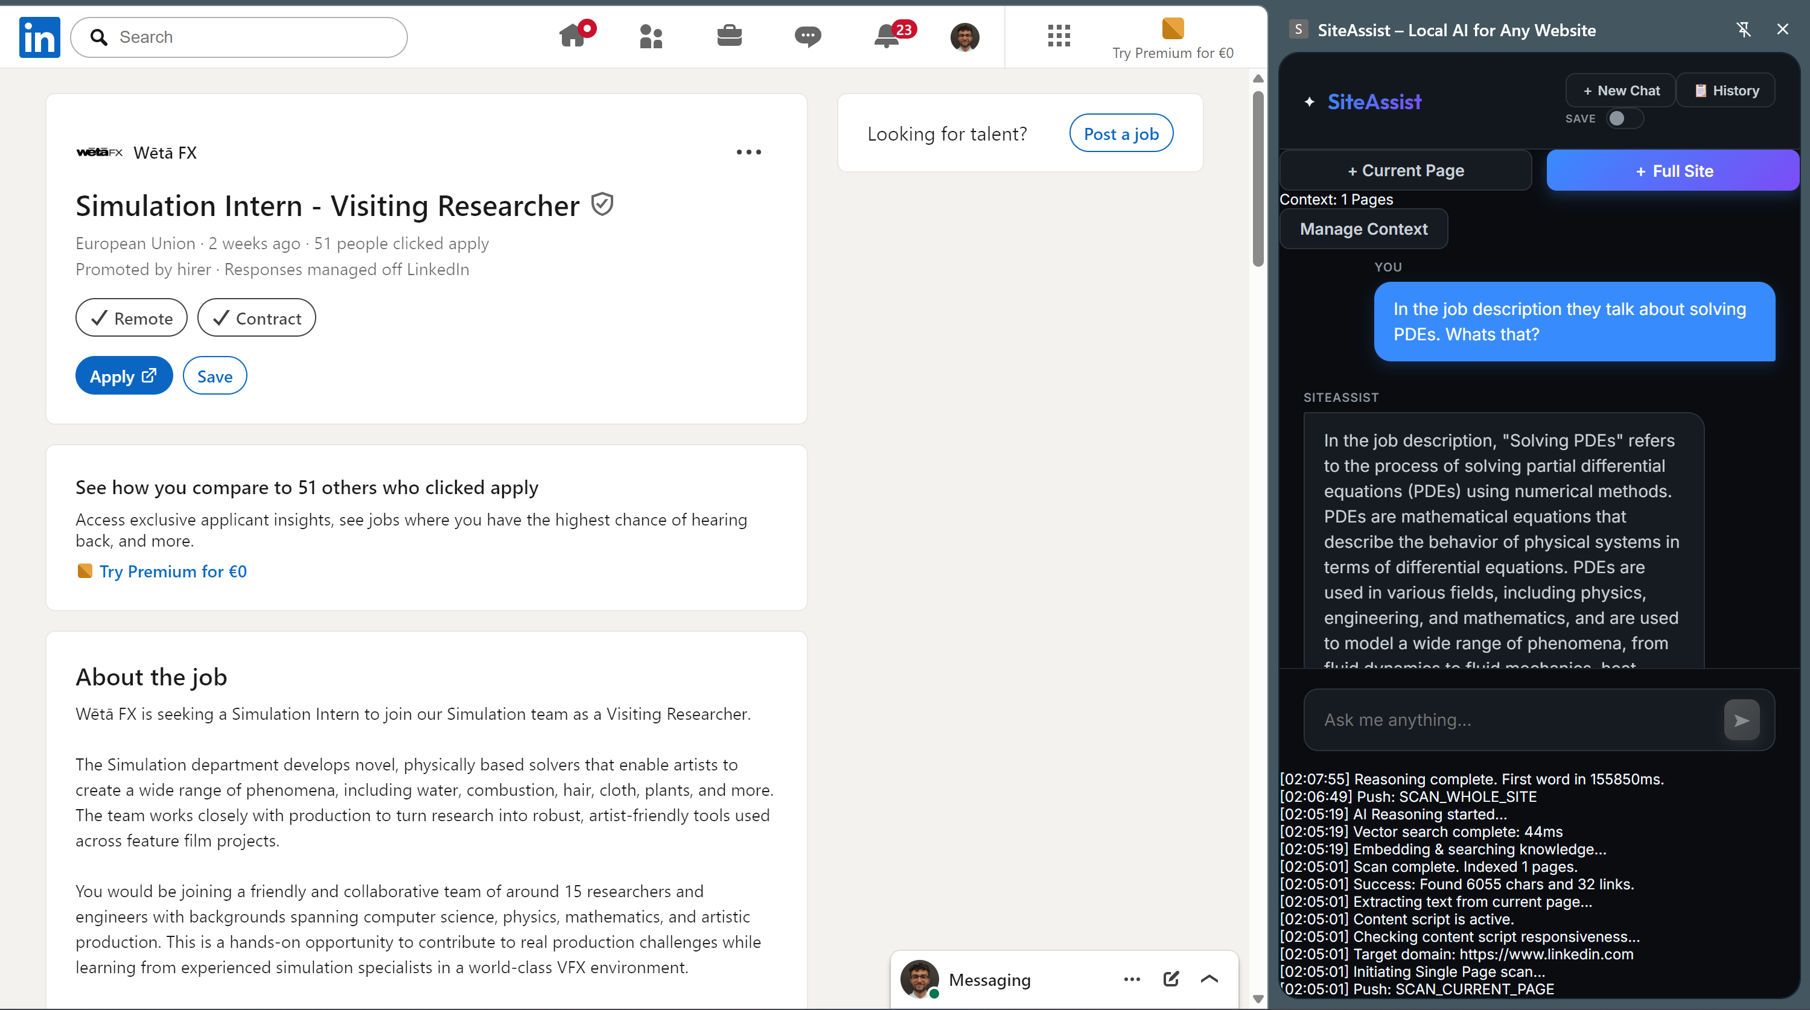This screenshot has width=1810, height=1010.
Task: Click the Apply button
Action: [x=124, y=376]
